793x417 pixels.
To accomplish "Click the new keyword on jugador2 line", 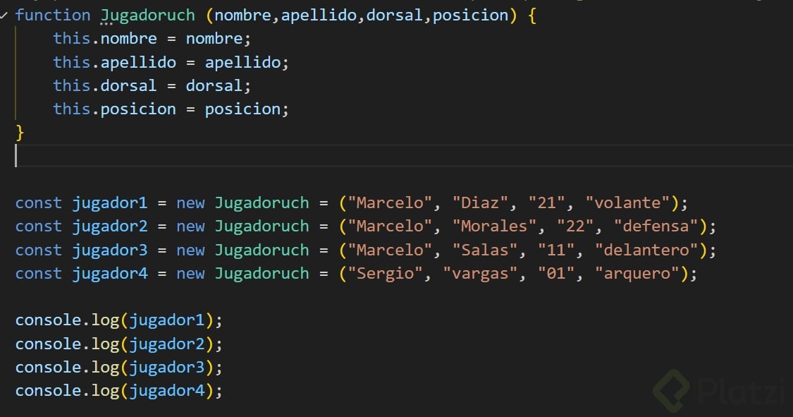I will (x=190, y=226).
